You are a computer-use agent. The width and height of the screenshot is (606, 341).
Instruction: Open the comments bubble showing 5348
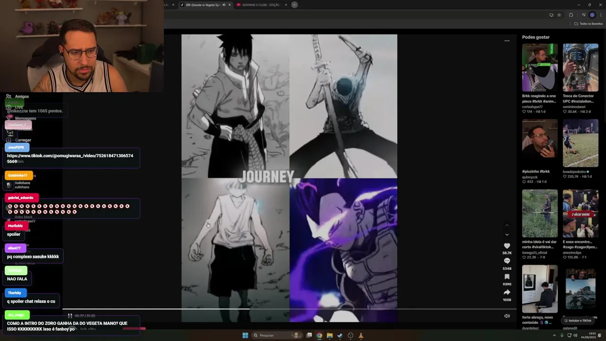(x=507, y=261)
